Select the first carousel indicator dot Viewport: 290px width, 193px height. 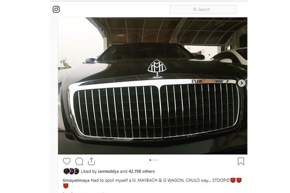[x=150, y=160]
